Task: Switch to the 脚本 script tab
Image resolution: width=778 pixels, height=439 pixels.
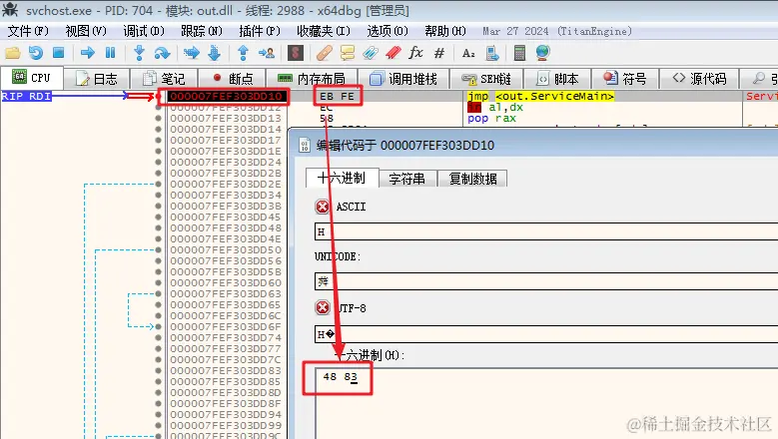Action: pos(557,78)
